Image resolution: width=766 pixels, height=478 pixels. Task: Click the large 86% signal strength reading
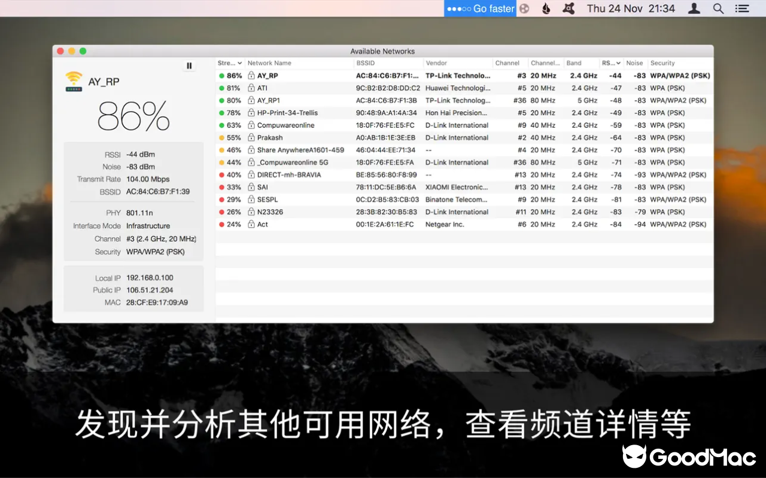(x=133, y=116)
